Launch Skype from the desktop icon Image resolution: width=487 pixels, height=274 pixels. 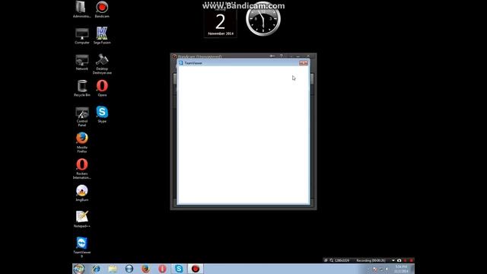click(x=102, y=114)
